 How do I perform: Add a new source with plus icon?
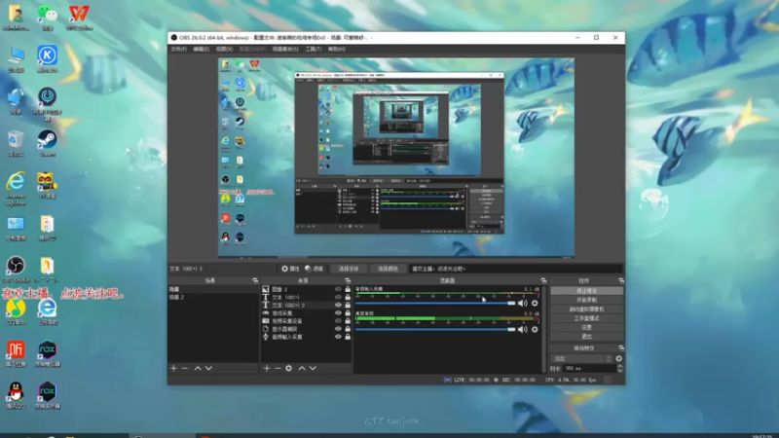267,369
